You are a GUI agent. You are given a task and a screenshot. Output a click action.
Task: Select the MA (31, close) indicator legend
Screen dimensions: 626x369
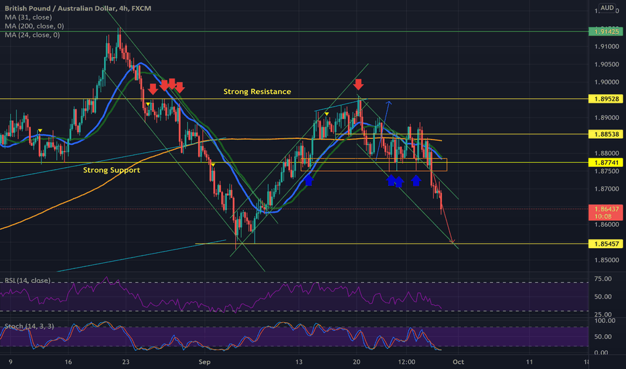(x=28, y=17)
